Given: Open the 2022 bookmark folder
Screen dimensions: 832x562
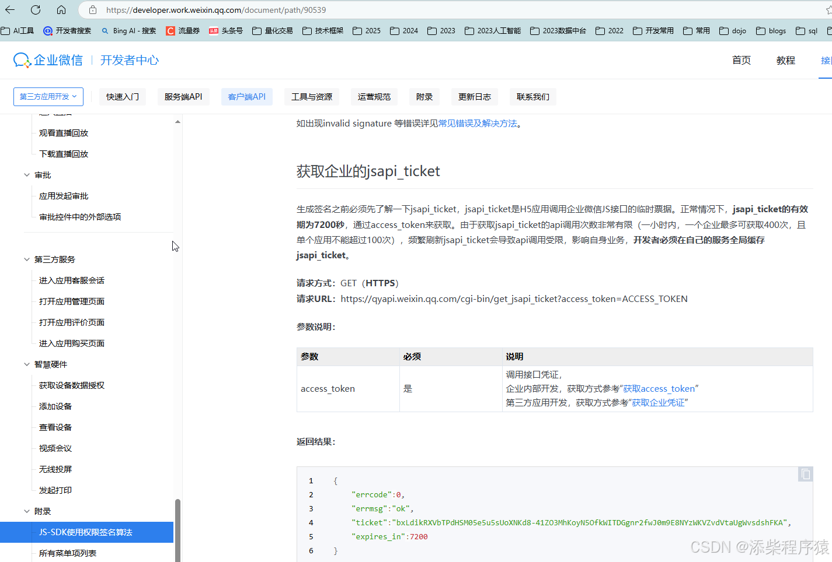Looking at the screenshot, I should pos(610,31).
